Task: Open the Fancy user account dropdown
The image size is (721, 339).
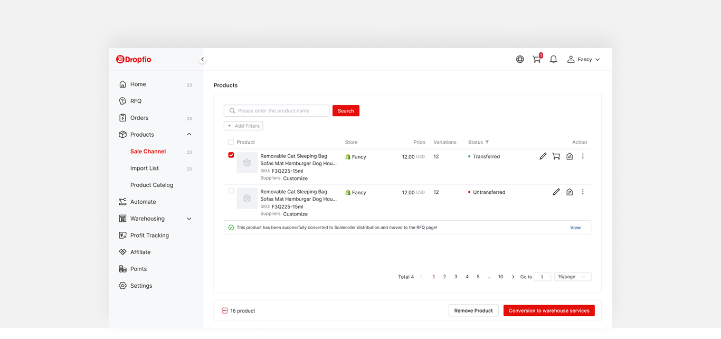Action: (x=584, y=60)
